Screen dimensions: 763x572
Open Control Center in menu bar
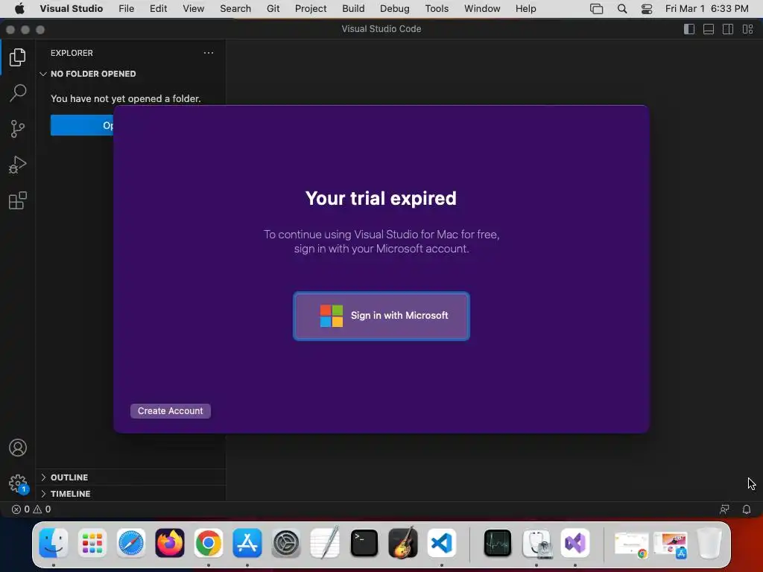[647, 9]
